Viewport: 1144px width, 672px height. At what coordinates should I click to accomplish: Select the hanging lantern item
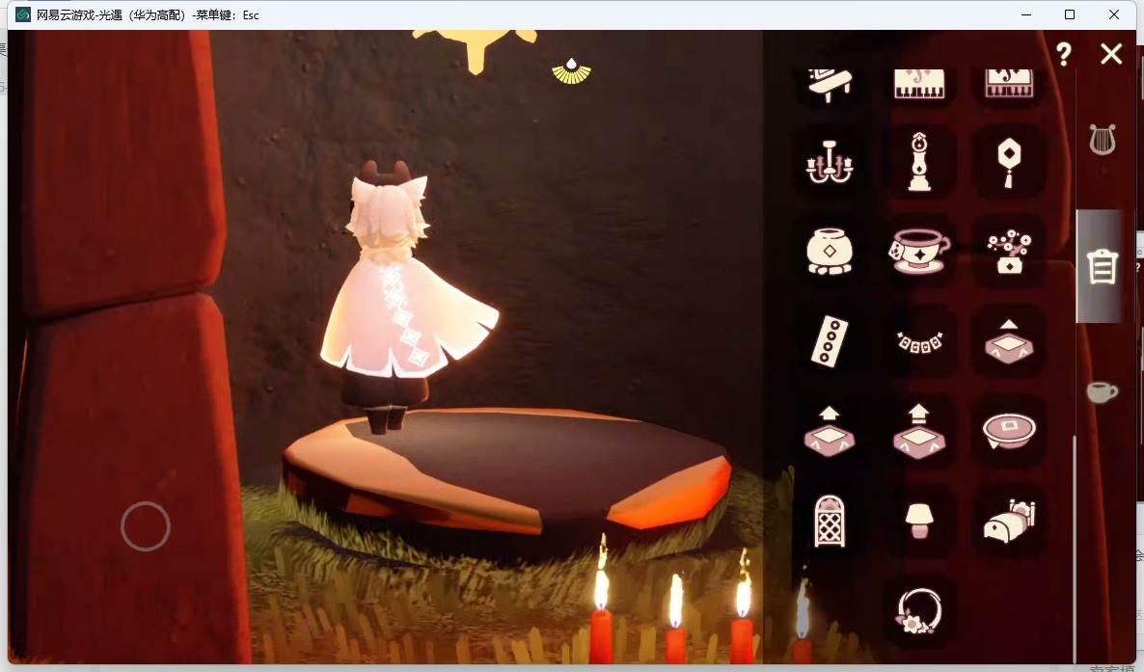pos(1009,164)
